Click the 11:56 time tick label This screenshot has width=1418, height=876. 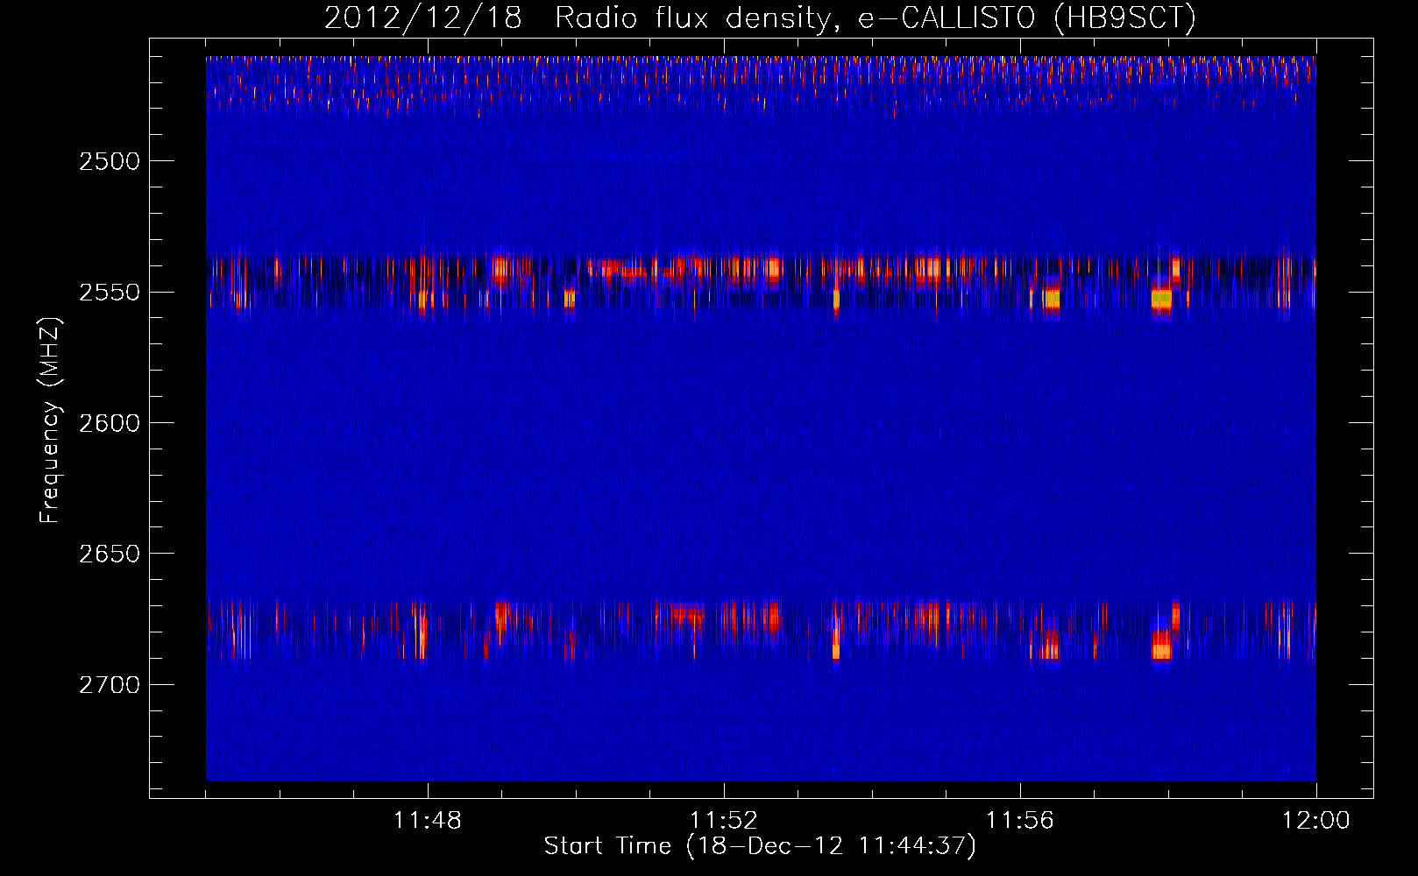coord(1020,821)
